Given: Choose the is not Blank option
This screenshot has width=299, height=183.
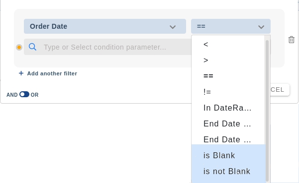Looking at the screenshot, I should point(228,171).
